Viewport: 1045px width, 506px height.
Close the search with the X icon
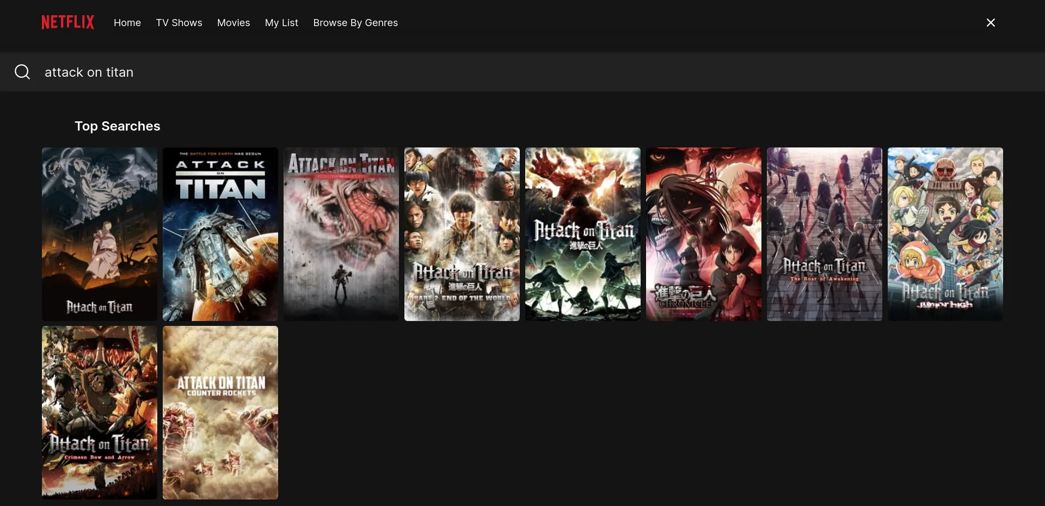point(991,22)
